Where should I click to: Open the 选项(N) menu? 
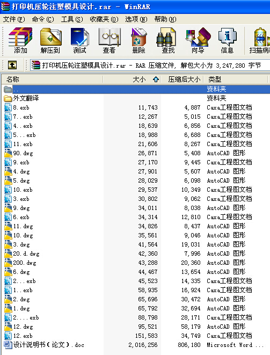pos(136,19)
